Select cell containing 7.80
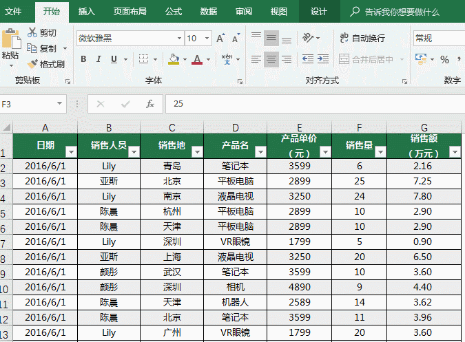Viewport: 465px width, 342px height. click(424, 196)
